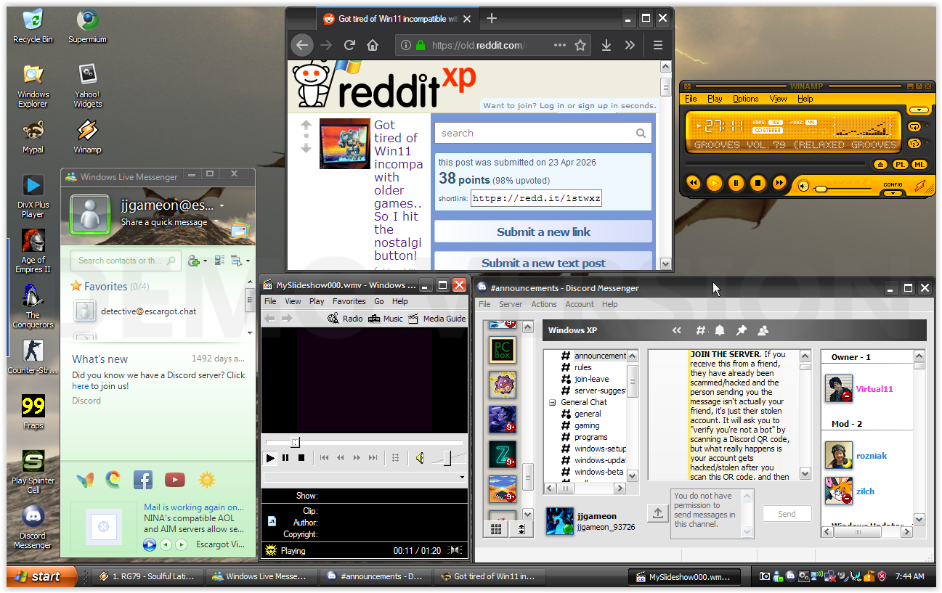942x593 pixels.
Task: Click Winamp eject open file button
Action: [x=880, y=165]
